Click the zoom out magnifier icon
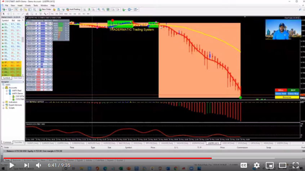 [103, 9]
